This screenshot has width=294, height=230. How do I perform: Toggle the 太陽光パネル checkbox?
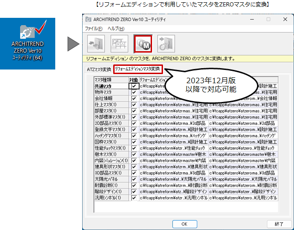click(134, 179)
